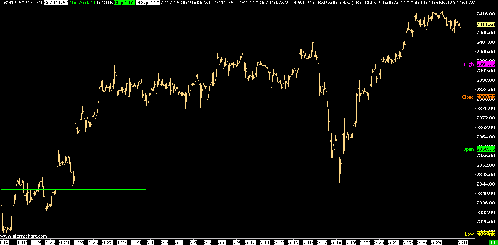The width and height of the screenshot is (498, 245).
Task: Click the 2376.00 price scale label
Action: point(485,108)
